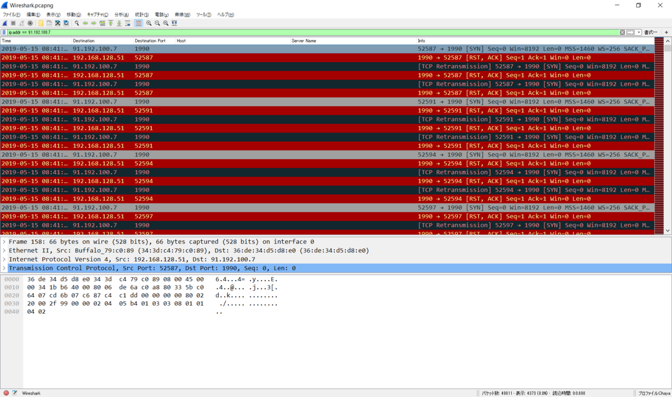Open the 表示(V) menu
The width and height of the screenshot is (672, 397).
[53, 15]
